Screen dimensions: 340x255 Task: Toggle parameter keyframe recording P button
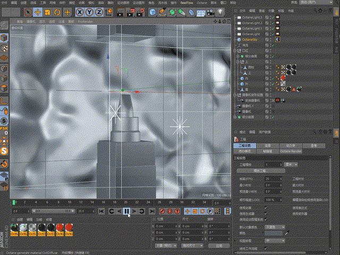coord(210,211)
